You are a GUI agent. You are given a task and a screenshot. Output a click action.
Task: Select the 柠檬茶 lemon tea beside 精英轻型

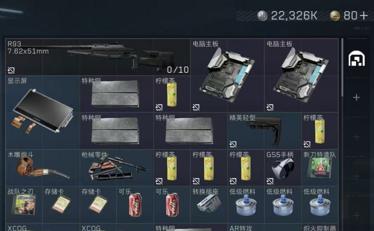320,131
